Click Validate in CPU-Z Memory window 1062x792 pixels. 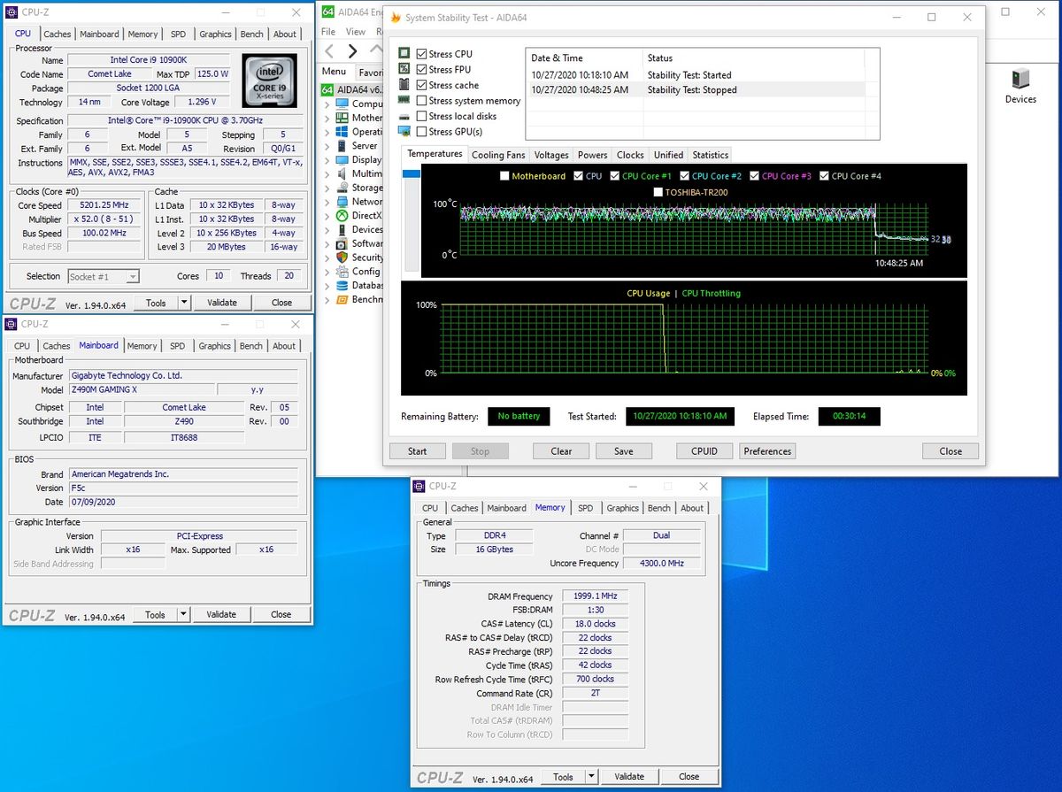[629, 777]
